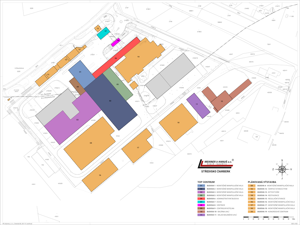
Task: Click dark navy building 02 on map
Action: tap(110, 101)
